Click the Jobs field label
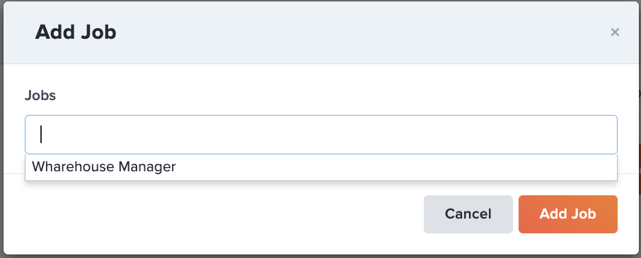Screen dimensions: 641x258 40,95
